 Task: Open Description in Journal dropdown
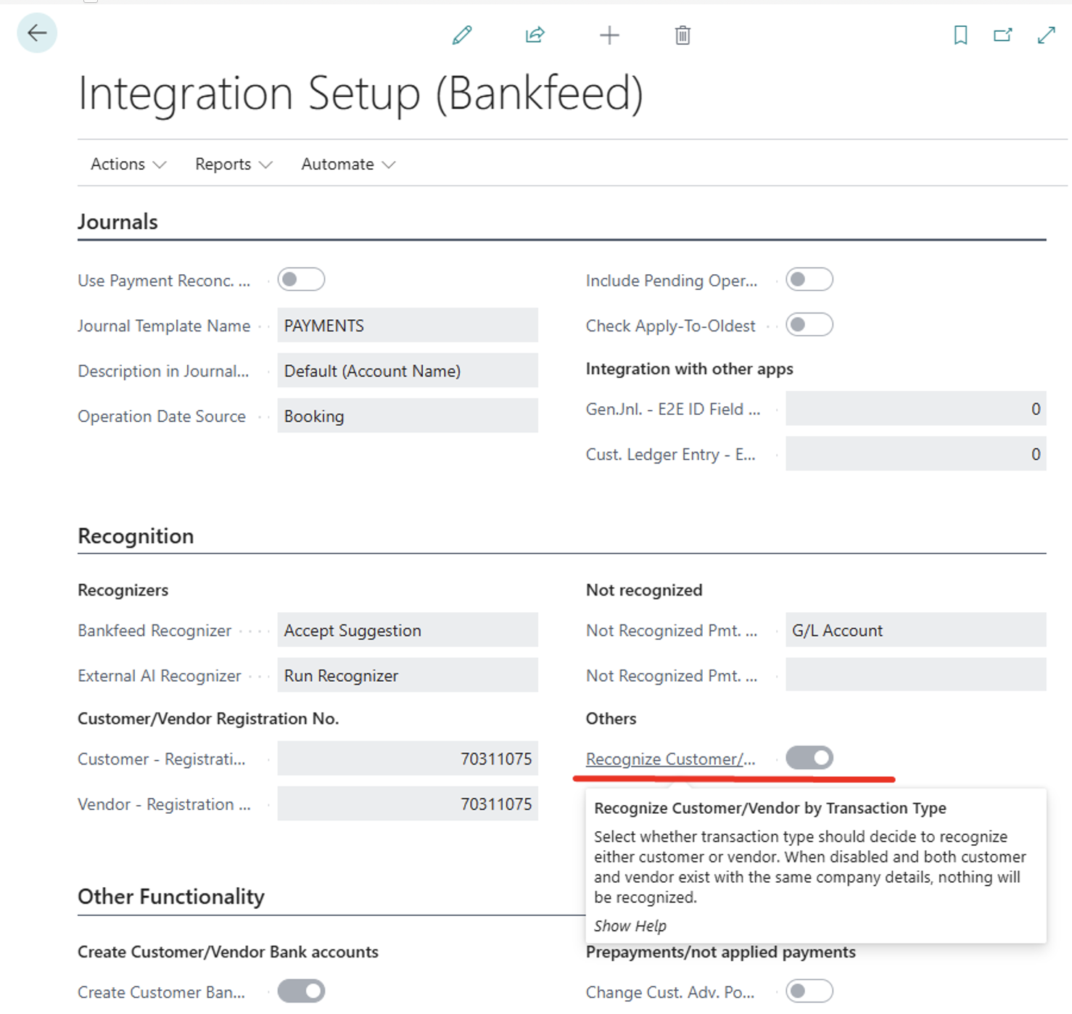408,371
